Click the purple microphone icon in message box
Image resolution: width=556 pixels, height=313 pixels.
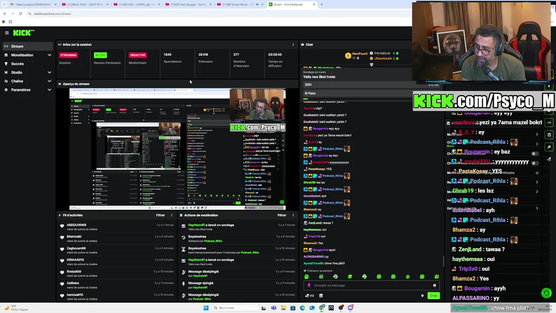(309, 286)
